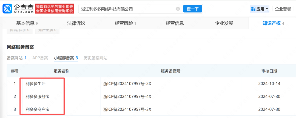
Task: Click the Qcc.com 企查查 logo
Action: click(x=18, y=9)
